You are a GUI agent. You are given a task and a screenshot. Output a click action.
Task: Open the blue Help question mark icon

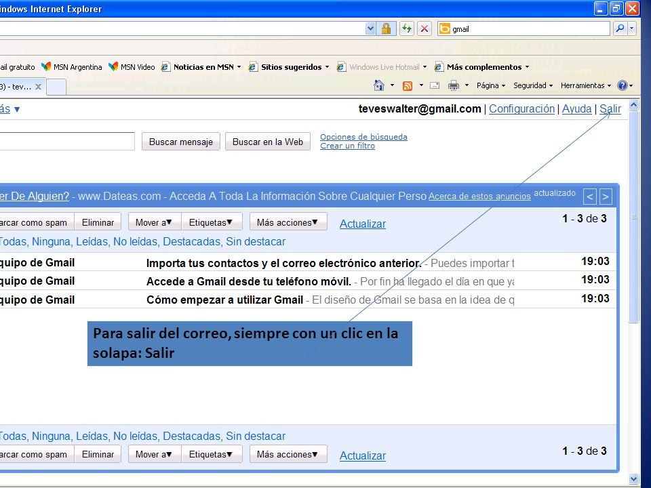622,85
